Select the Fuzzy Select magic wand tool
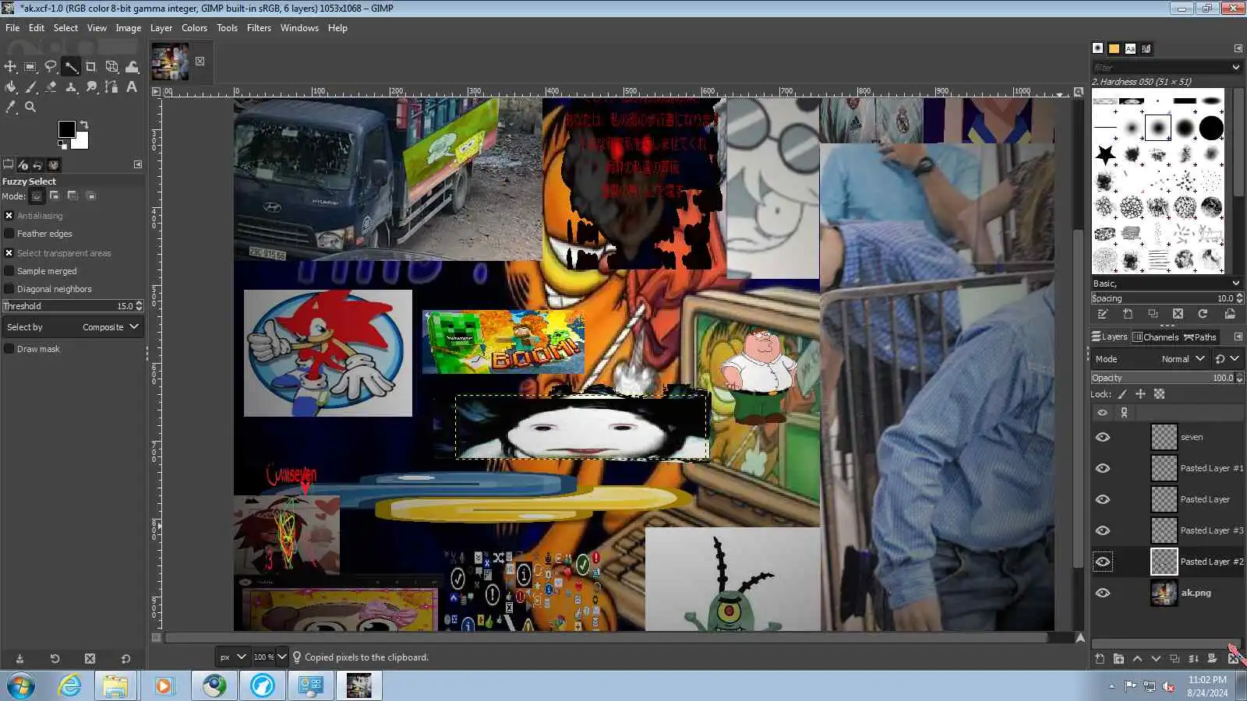Screen dimensions: 1247x701 tap(71, 67)
